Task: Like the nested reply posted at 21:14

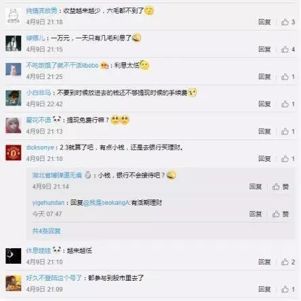Action: click(281, 187)
